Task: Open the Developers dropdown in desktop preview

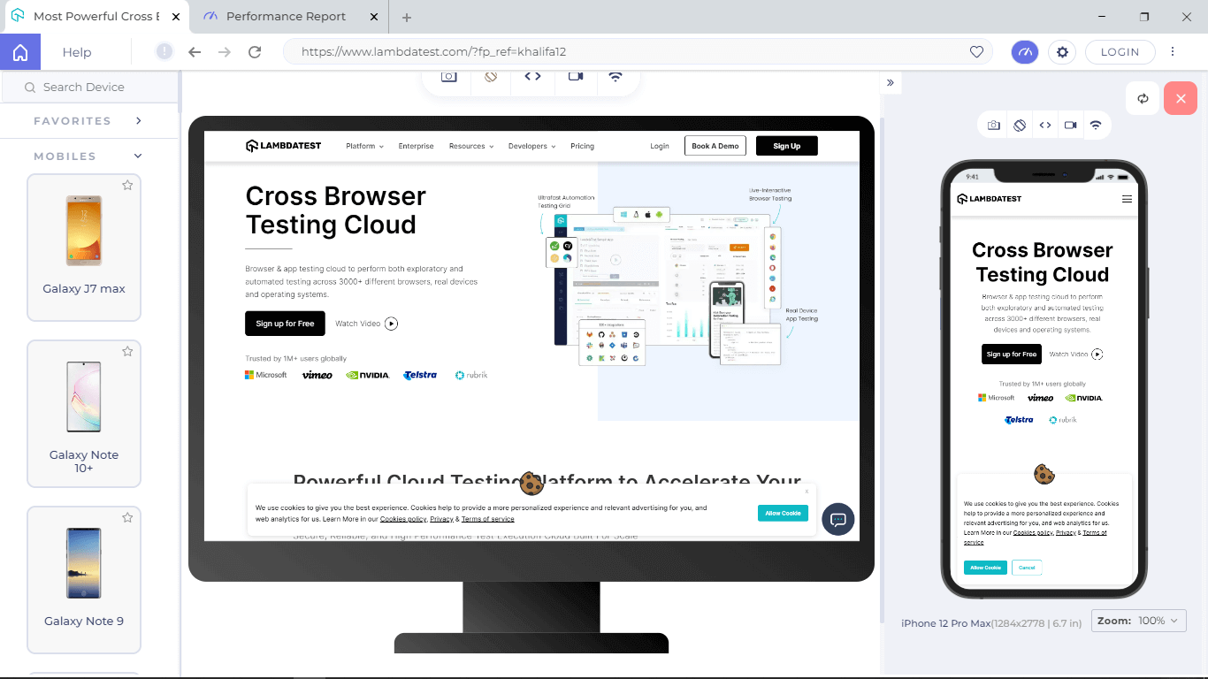Action: tap(531, 146)
